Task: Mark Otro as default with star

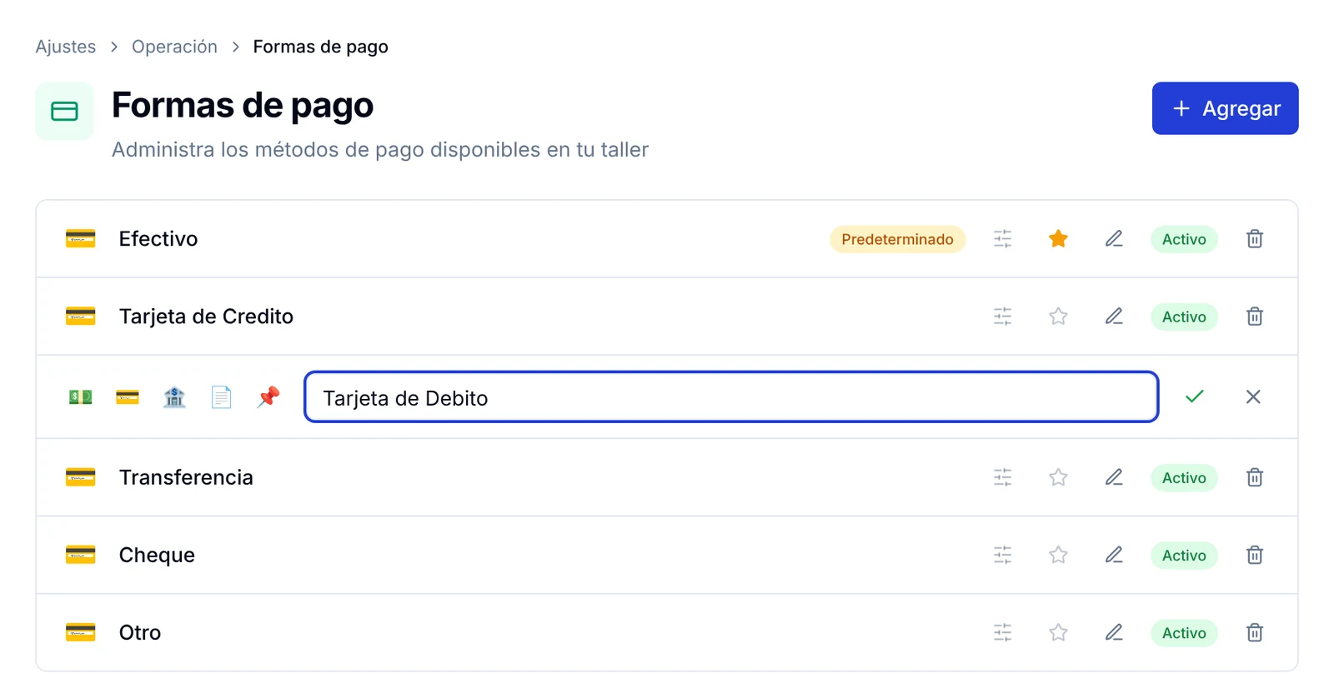Action: (1058, 632)
